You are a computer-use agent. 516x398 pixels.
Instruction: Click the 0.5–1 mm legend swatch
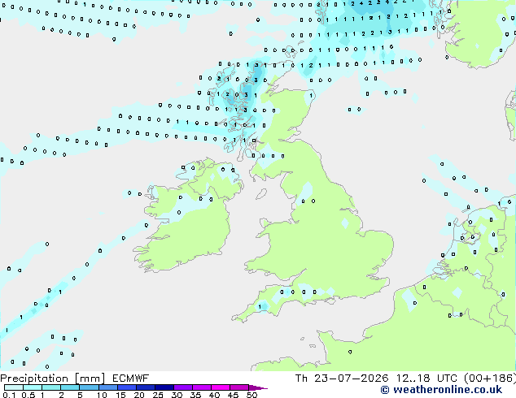(x=33, y=387)
